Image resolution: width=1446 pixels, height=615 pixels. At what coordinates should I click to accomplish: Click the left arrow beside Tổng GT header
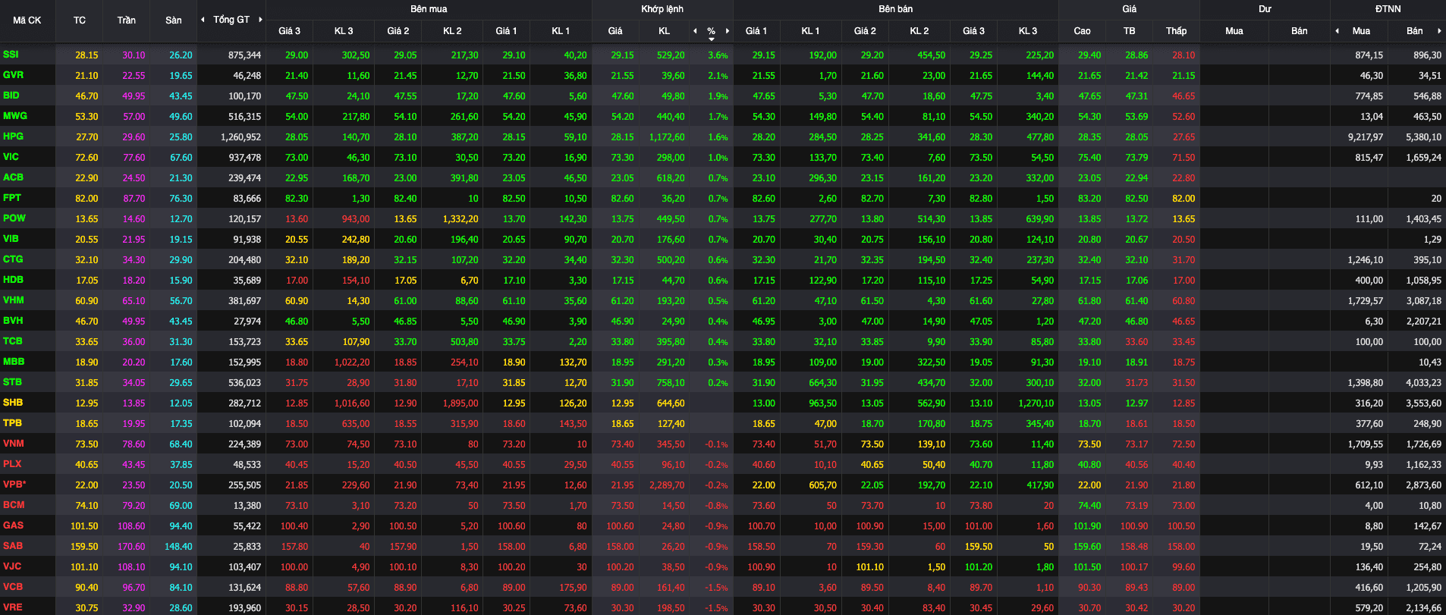tap(203, 20)
